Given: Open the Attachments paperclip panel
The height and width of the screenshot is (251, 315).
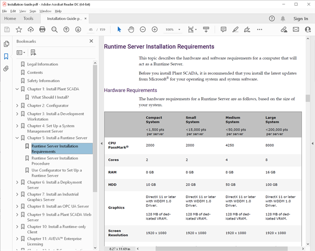Looking at the screenshot, I should coord(6,69).
